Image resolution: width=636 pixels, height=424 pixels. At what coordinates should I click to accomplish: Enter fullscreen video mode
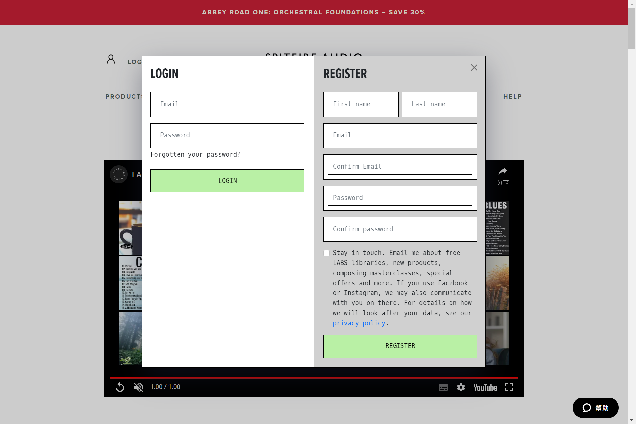509,387
